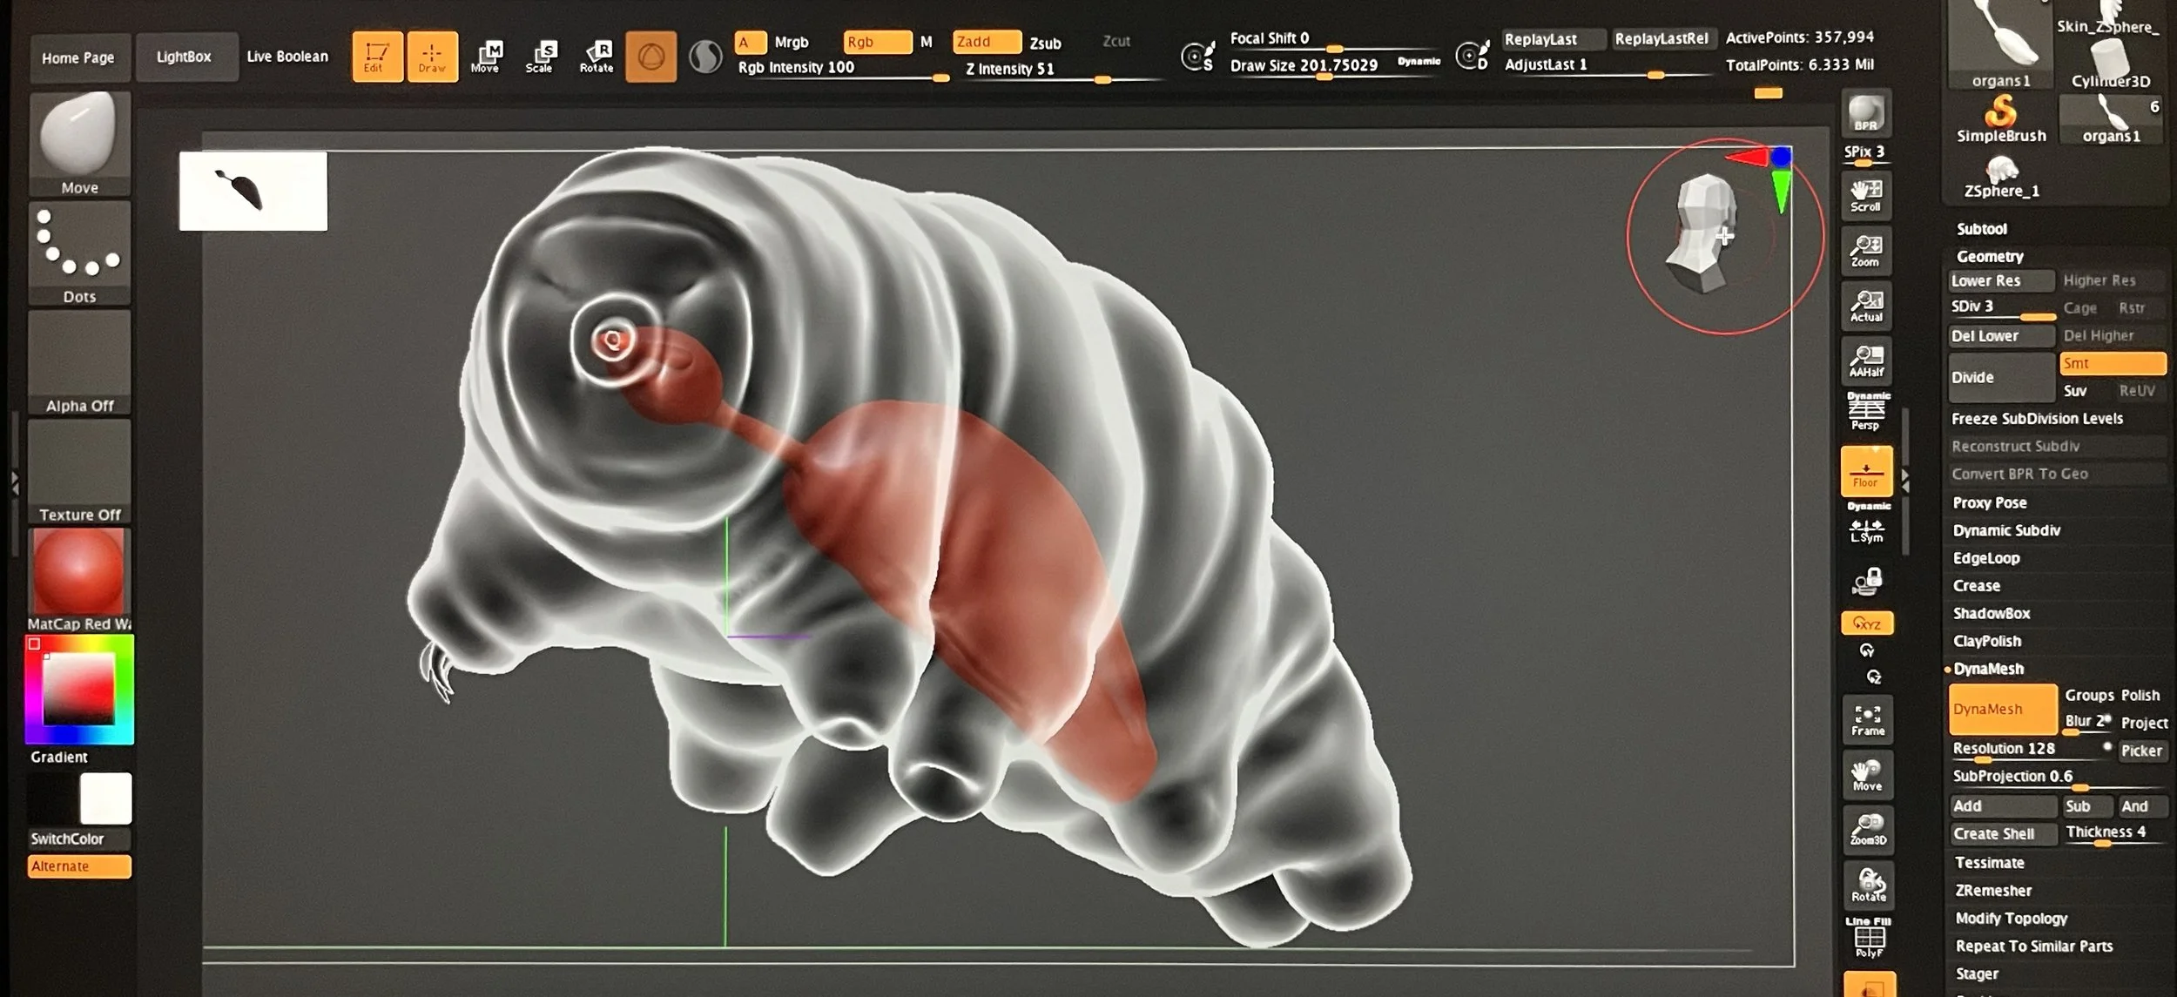
Task: Toggle L.Sym local symmetry
Action: click(x=1867, y=525)
